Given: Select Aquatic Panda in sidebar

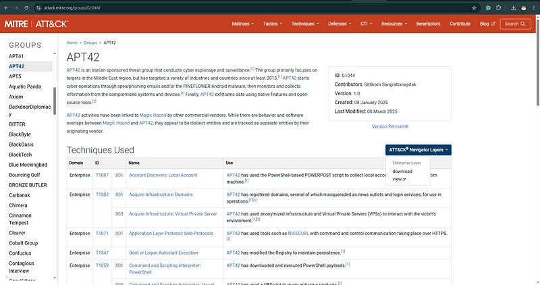Looking at the screenshot, I should point(25,86).
